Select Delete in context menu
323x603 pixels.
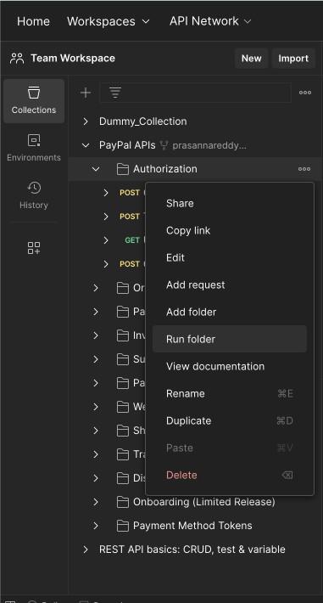coord(230,475)
